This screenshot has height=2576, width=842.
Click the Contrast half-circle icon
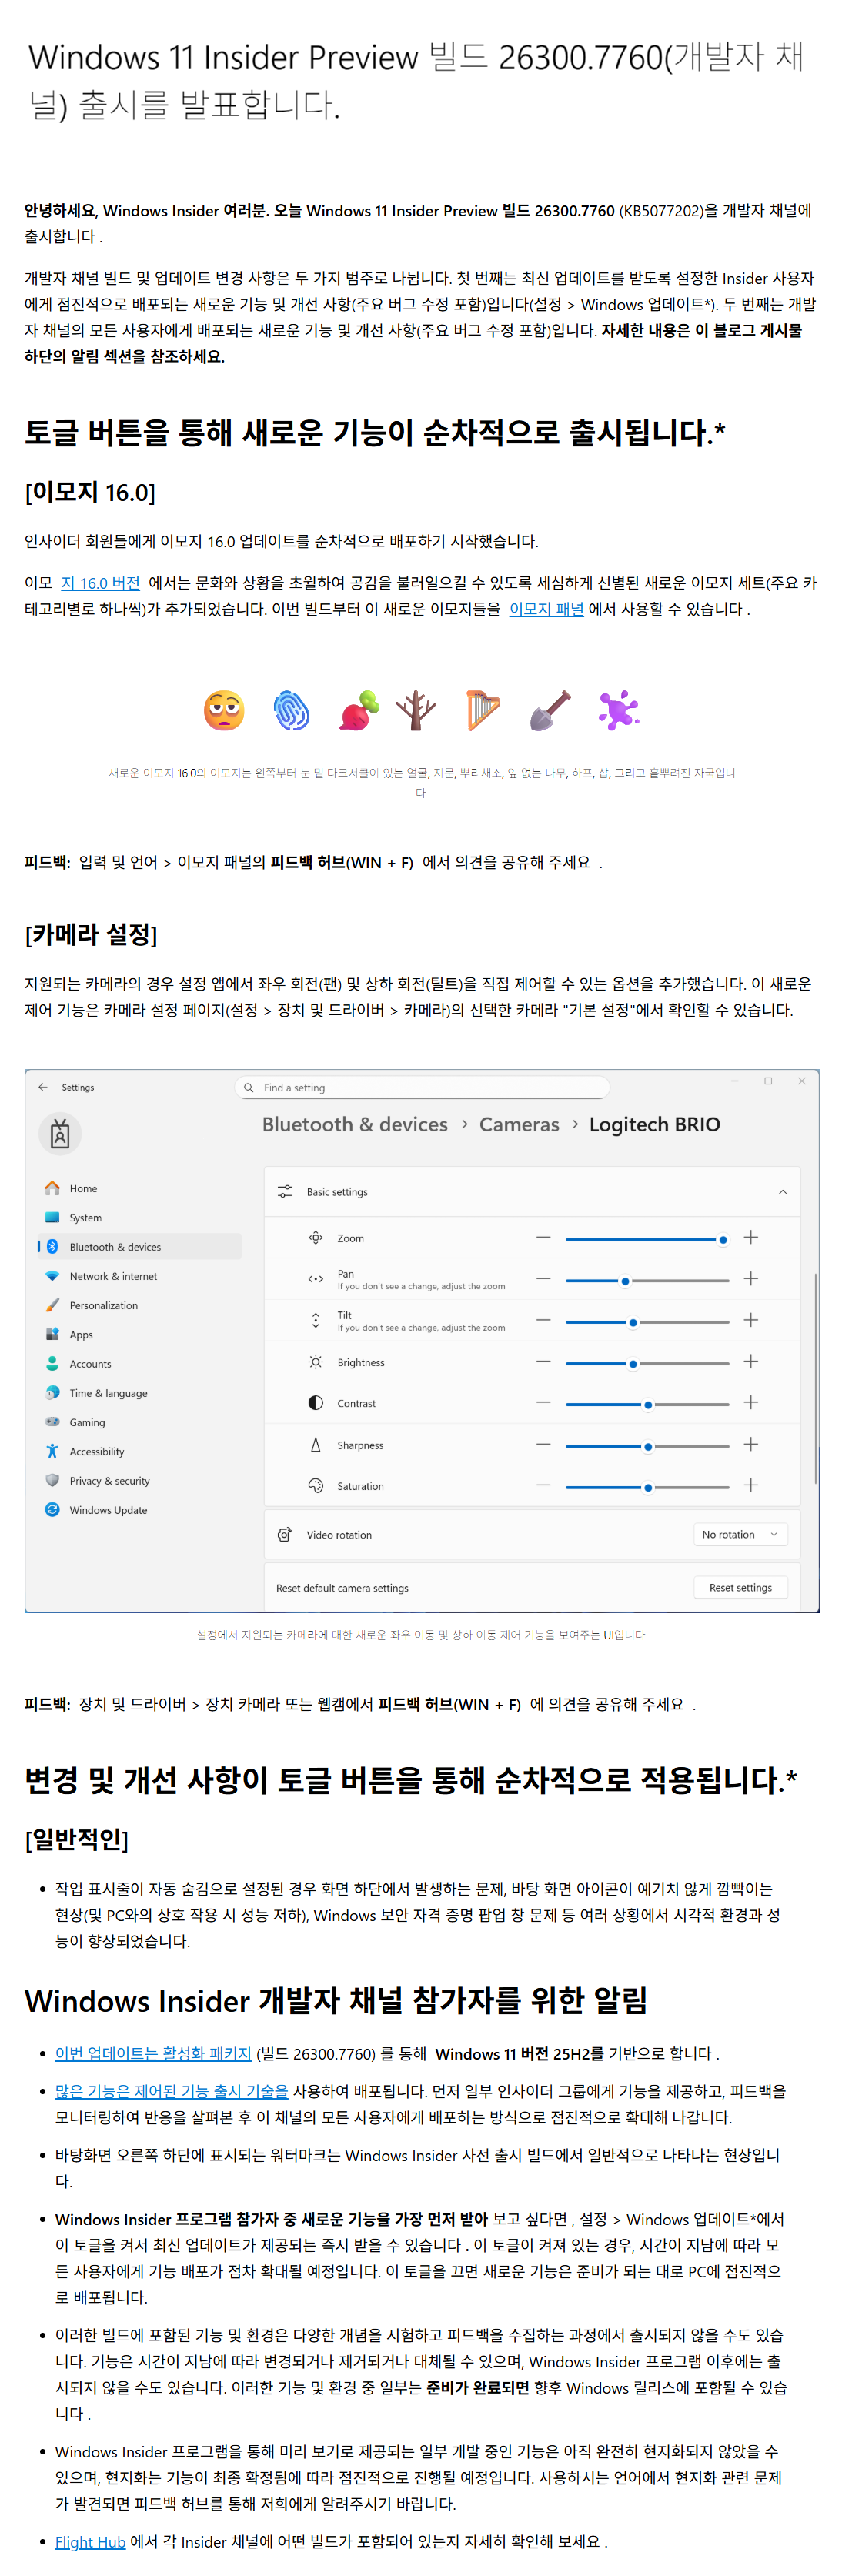pos(315,1402)
